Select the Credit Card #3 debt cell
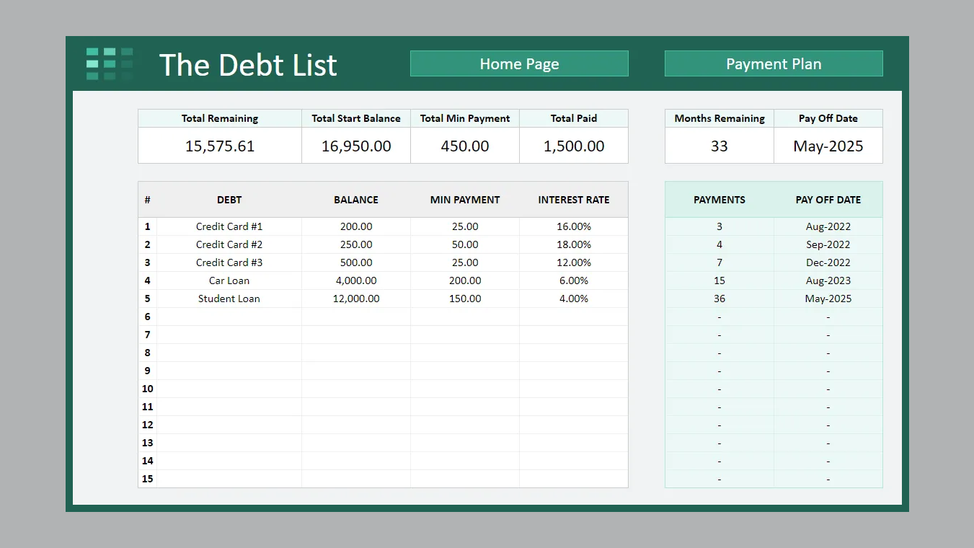 229,262
